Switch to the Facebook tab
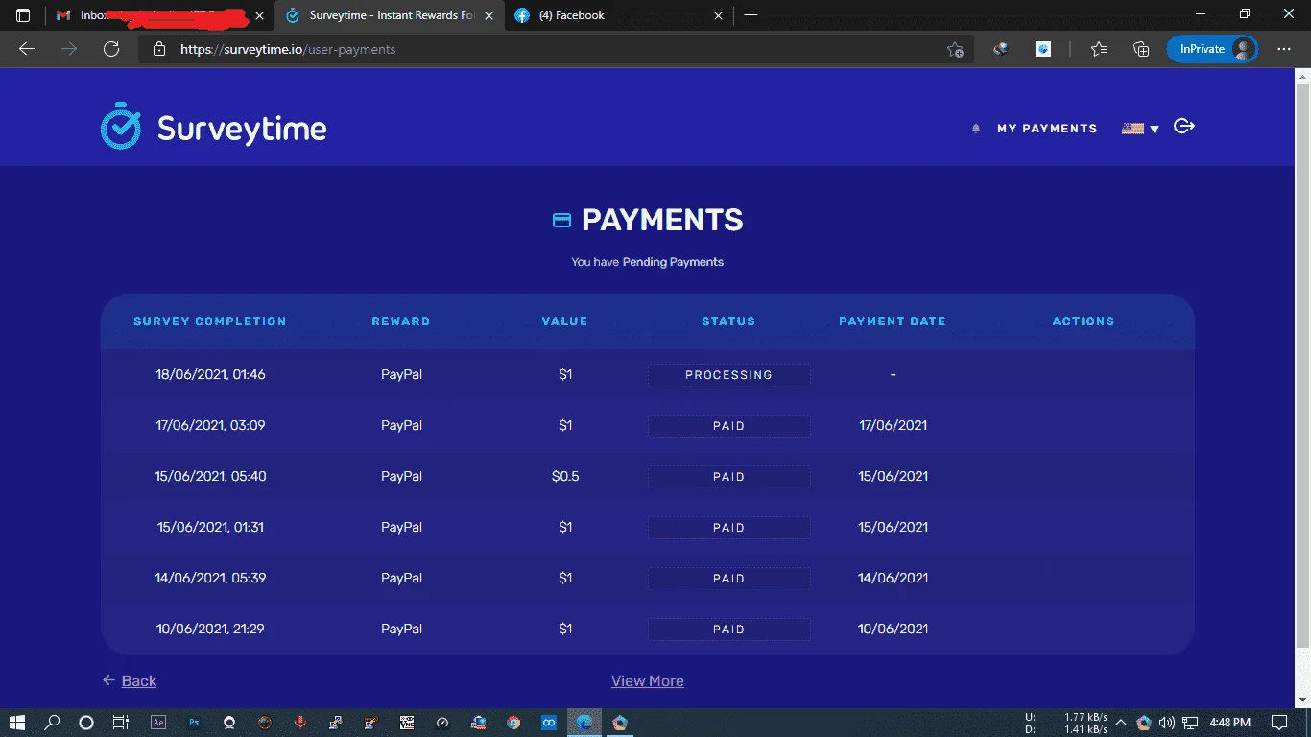This screenshot has width=1311, height=737. tap(620, 15)
